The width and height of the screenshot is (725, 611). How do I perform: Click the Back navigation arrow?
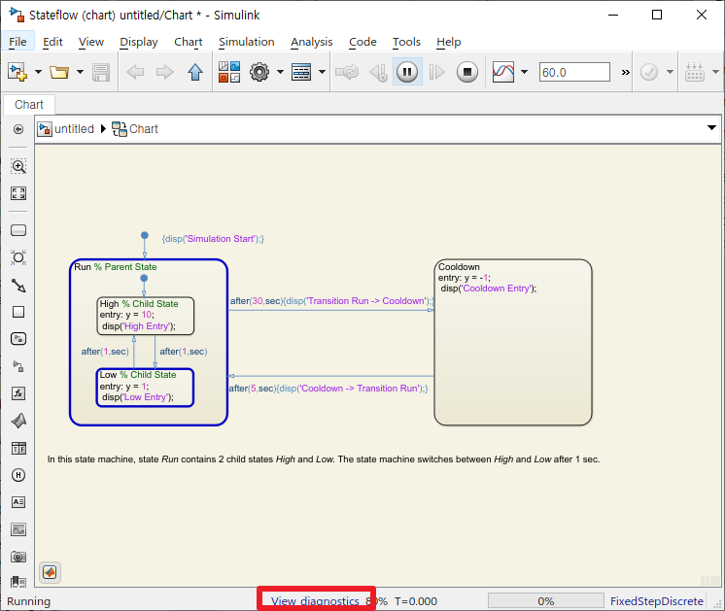click(x=135, y=72)
